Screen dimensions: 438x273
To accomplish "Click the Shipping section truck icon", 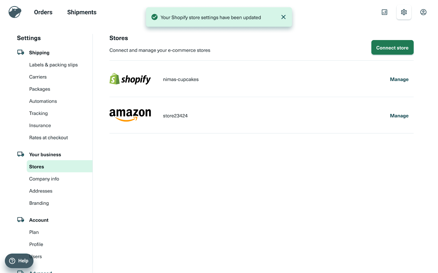I will [21, 52].
